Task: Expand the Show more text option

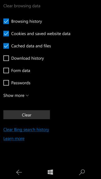Action: coord(14,95)
